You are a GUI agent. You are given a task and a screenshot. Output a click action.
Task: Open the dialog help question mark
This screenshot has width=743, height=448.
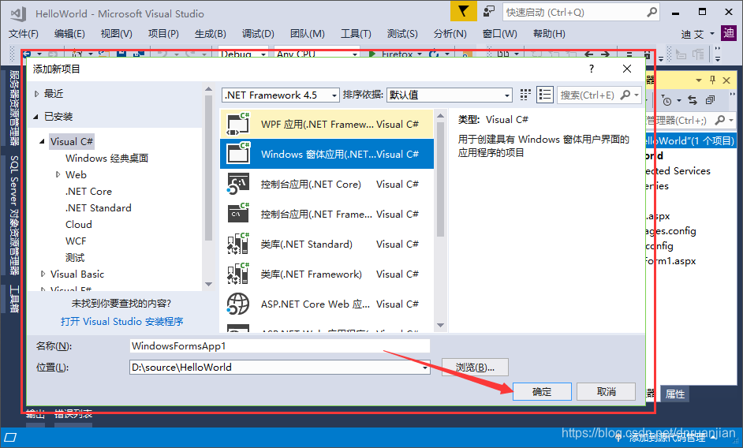click(x=592, y=69)
